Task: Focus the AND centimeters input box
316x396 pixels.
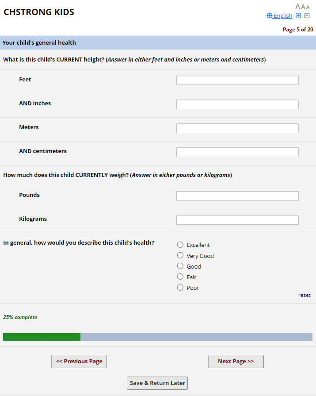Action: point(237,152)
